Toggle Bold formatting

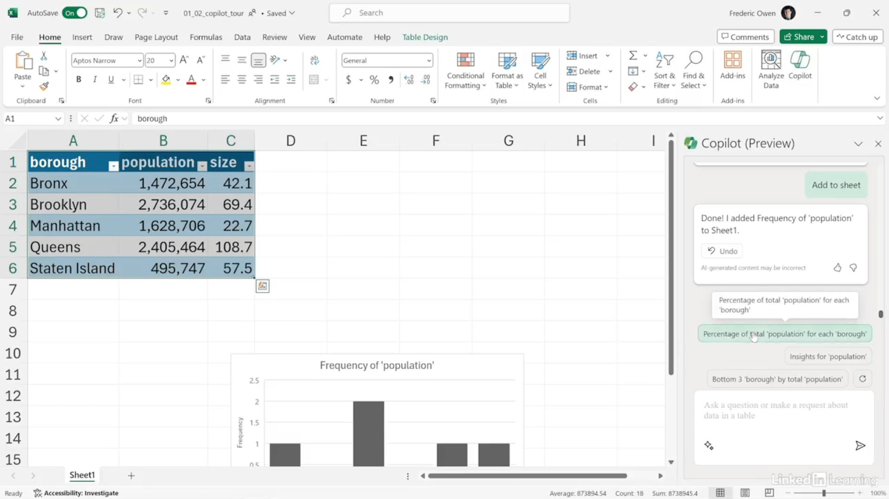[x=78, y=80]
